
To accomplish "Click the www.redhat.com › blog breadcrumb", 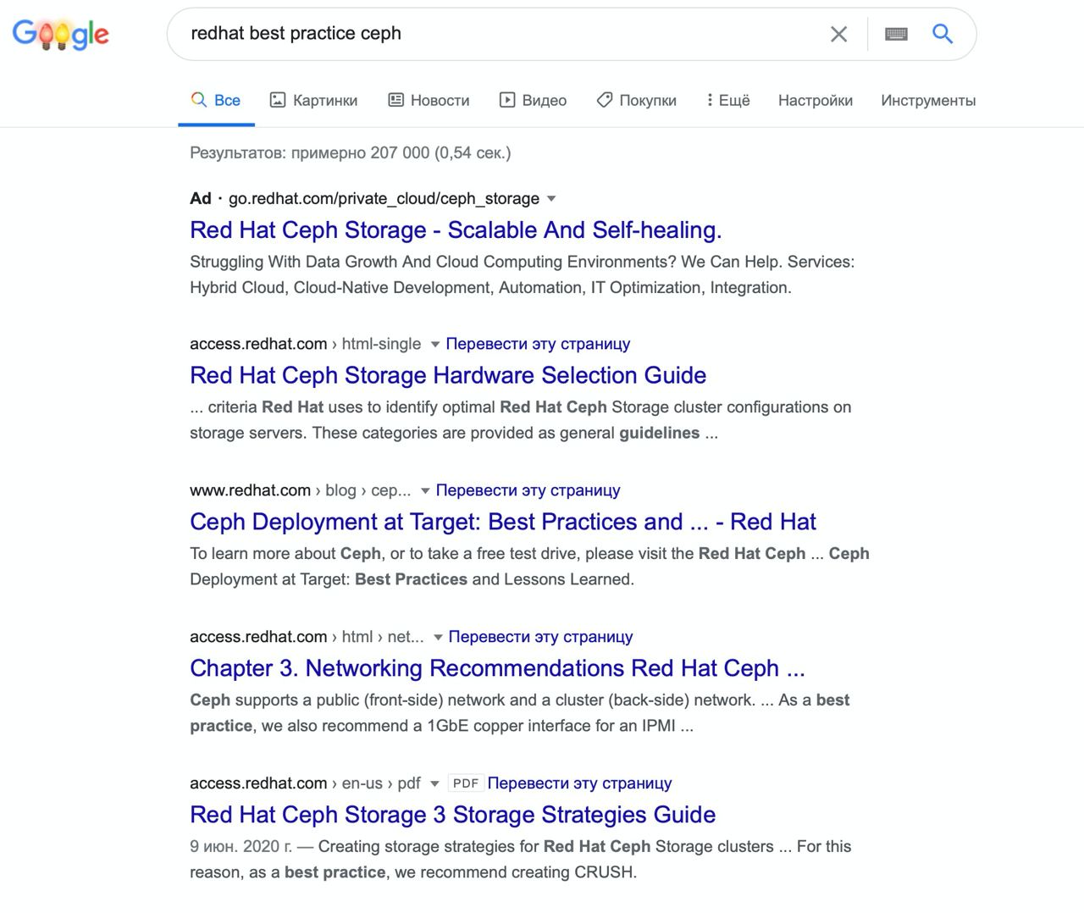I will 300,490.
